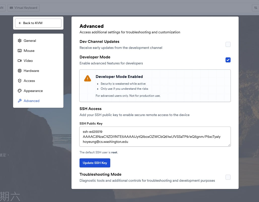This screenshot has width=259, height=202.
Task: Click the shield icon next to Access
Action: coord(20,81)
